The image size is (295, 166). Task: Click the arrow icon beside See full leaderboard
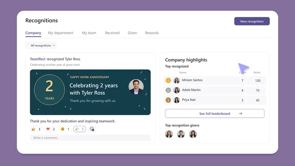240,114
